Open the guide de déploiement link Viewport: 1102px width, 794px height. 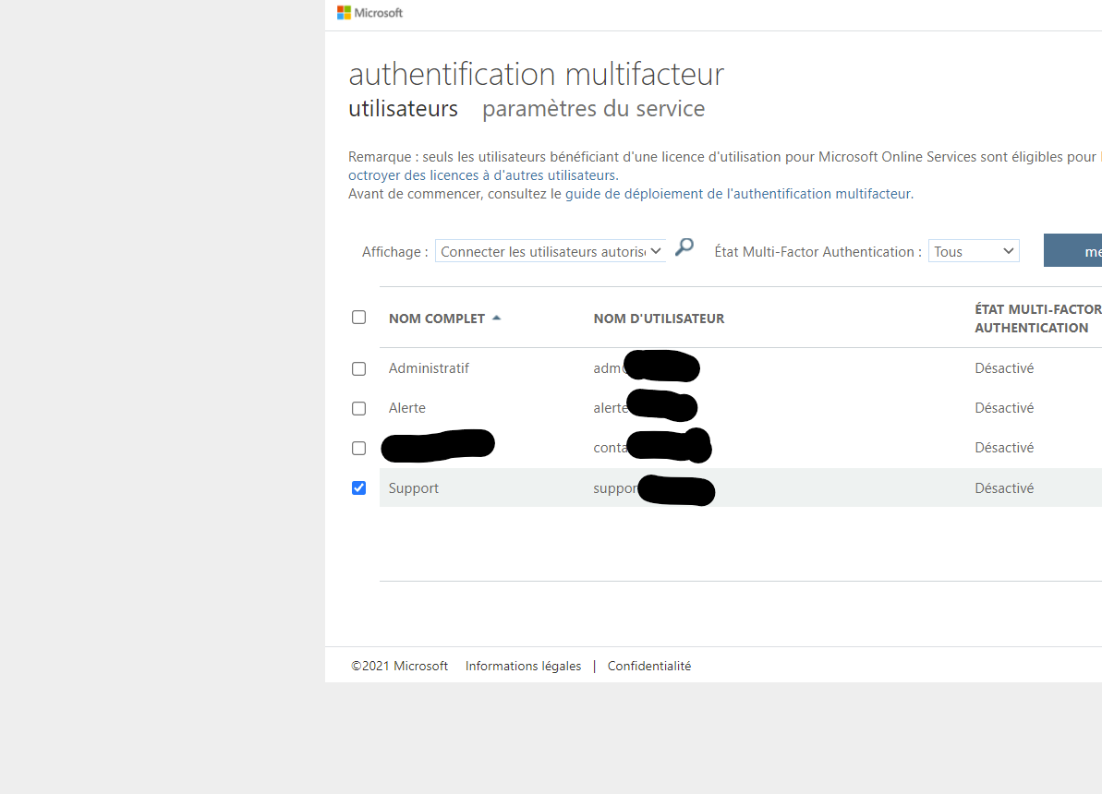(x=738, y=194)
